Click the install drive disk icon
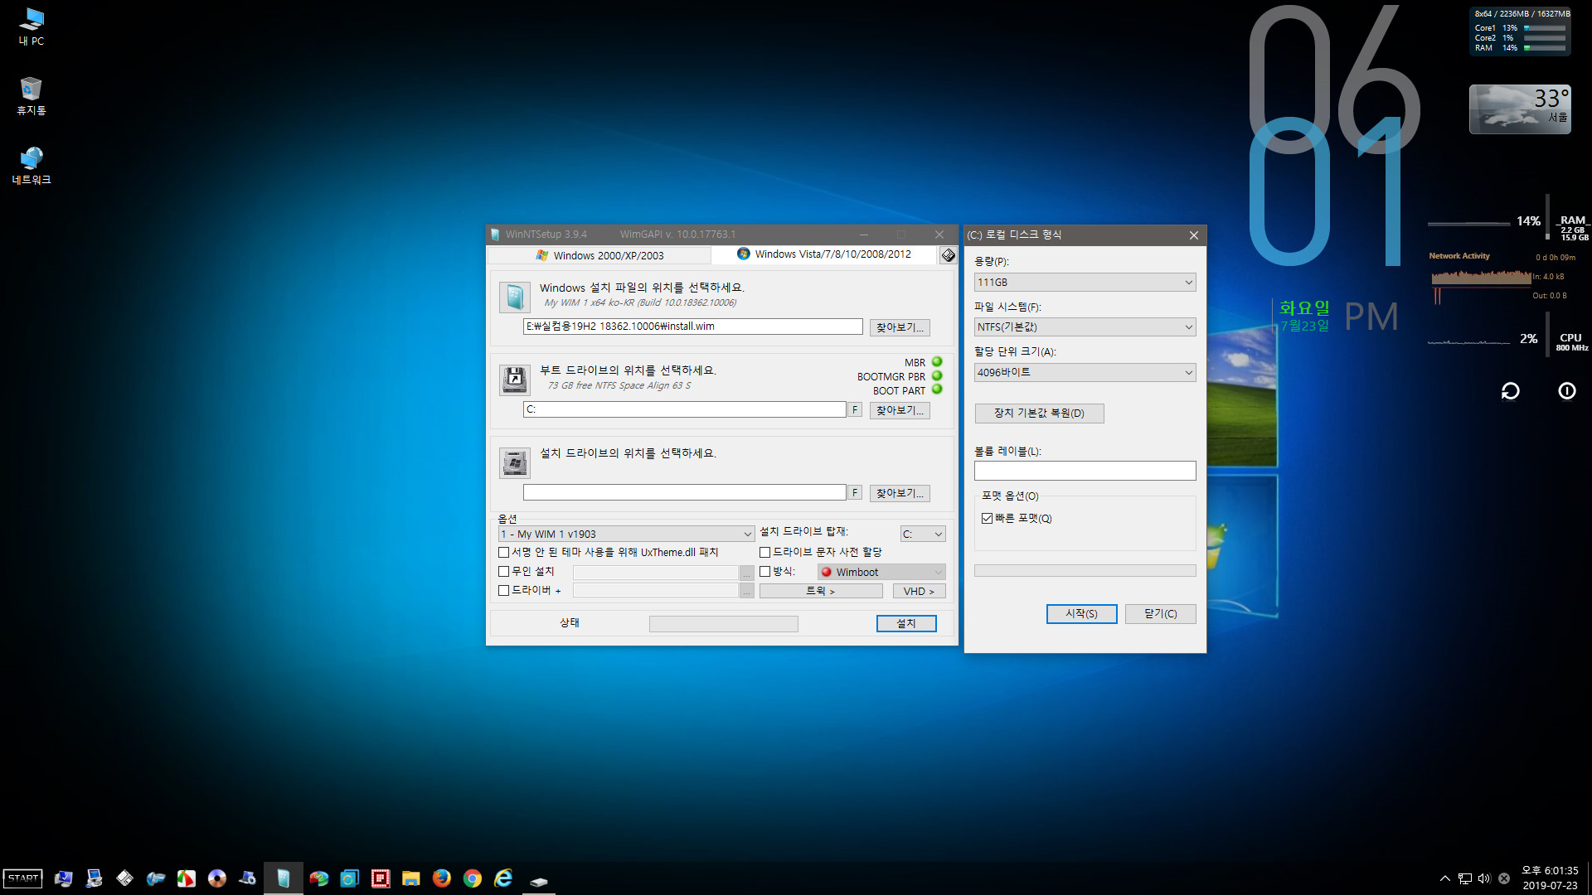This screenshot has width=1592, height=895. pyautogui.click(x=514, y=462)
